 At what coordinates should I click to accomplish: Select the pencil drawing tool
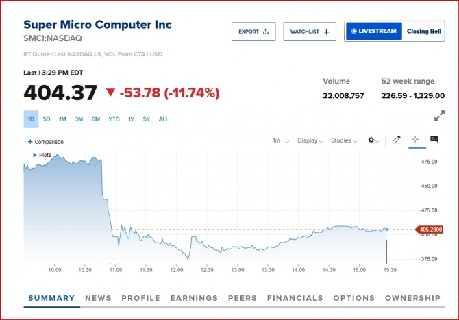[396, 140]
